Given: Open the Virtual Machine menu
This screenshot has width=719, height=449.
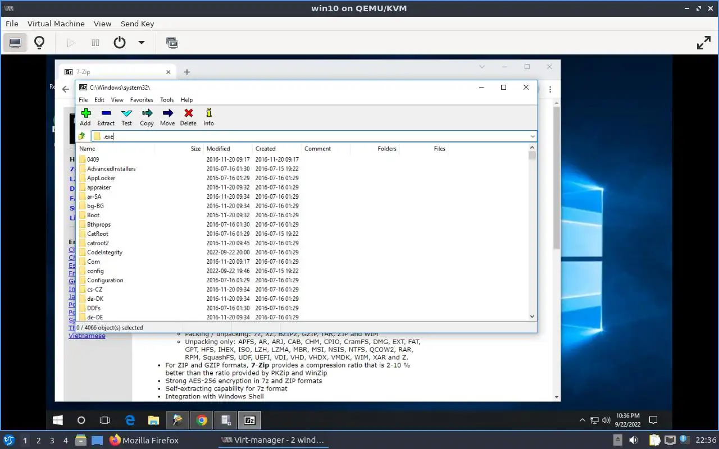Looking at the screenshot, I should pos(56,24).
